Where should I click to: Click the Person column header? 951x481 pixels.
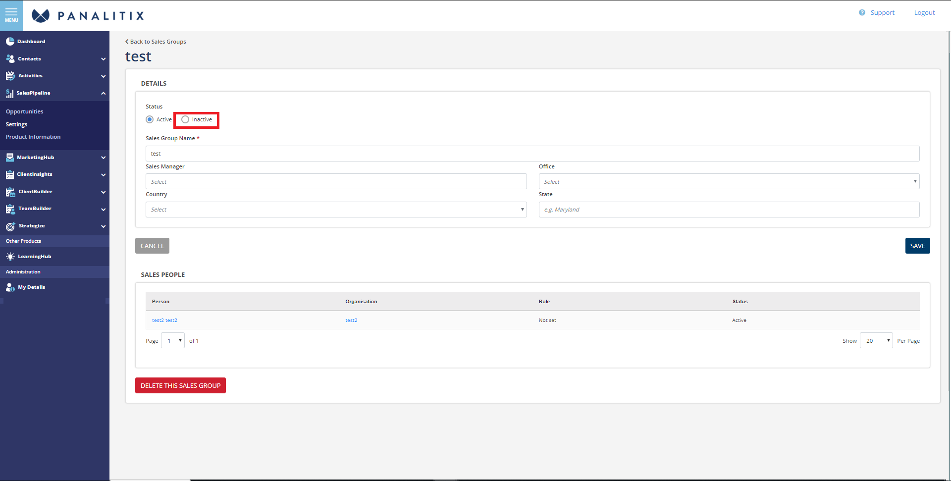tap(160, 302)
